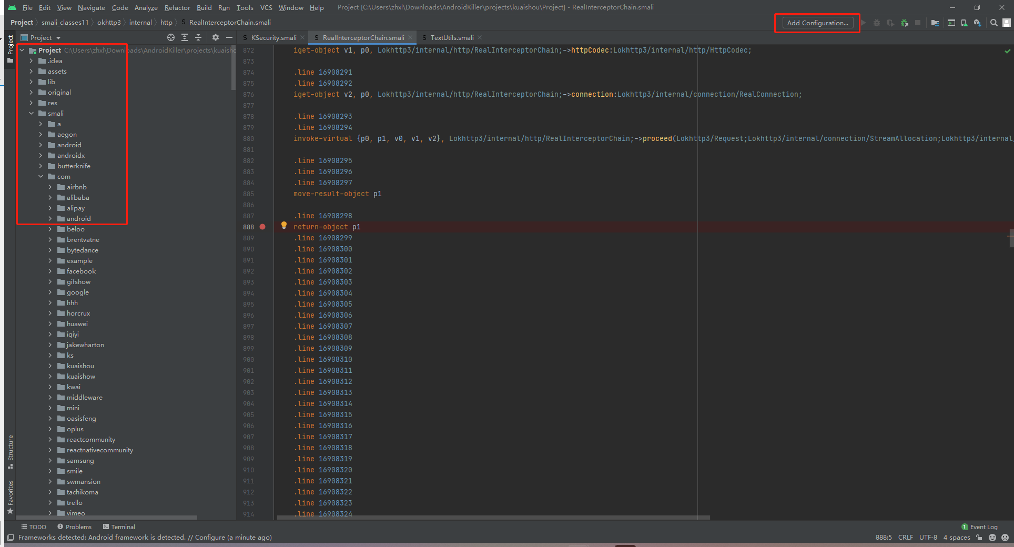This screenshot has width=1014, height=547.
Task: Expand the assets folder
Action: (x=31, y=71)
